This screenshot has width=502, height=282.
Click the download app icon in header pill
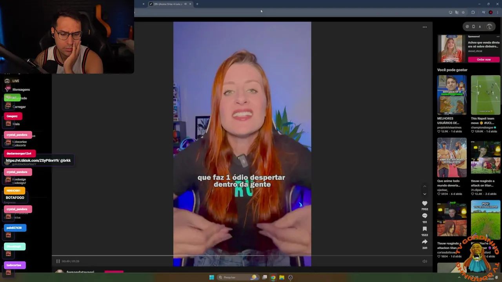(480, 27)
